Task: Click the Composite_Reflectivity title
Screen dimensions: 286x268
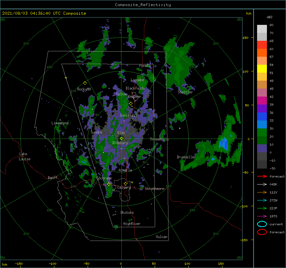Action: [x=143, y=5]
